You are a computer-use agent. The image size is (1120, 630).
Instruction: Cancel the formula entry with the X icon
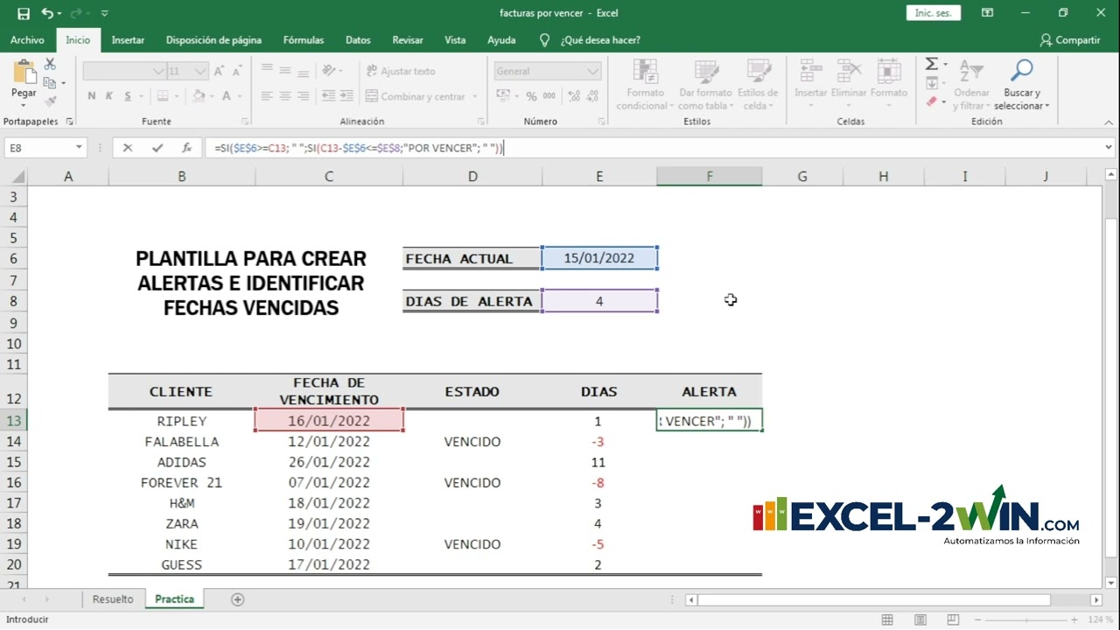128,148
